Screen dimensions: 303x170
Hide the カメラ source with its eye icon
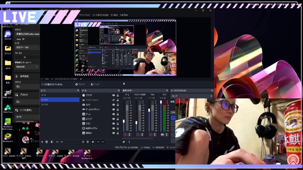[x=114, y=105]
